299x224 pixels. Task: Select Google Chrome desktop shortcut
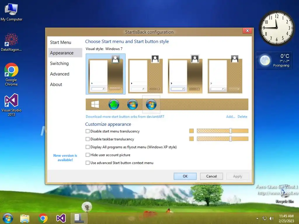pyautogui.click(x=11, y=74)
